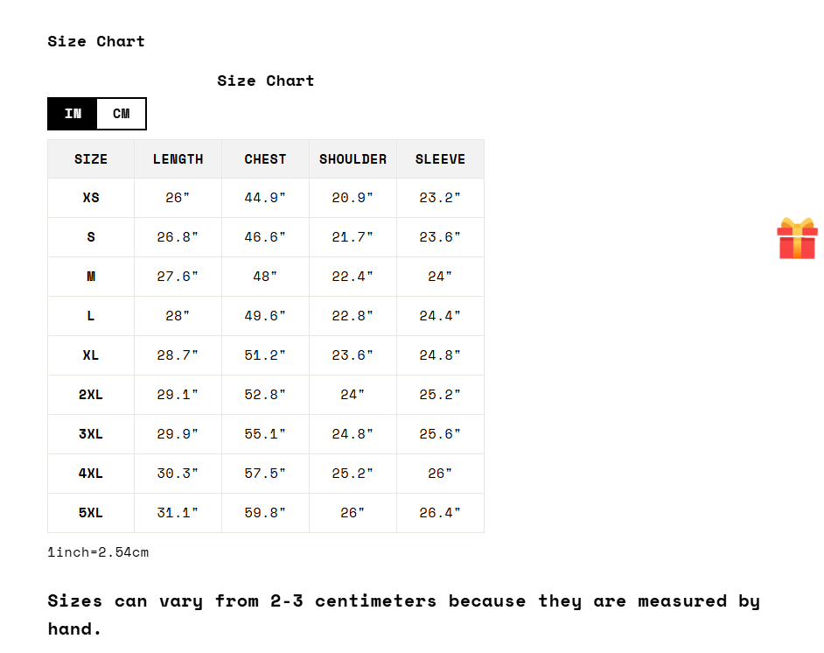The width and height of the screenshot is (824, 653).
Task: Switch size units to centimeters (CM)
Action: click(121, 114)
